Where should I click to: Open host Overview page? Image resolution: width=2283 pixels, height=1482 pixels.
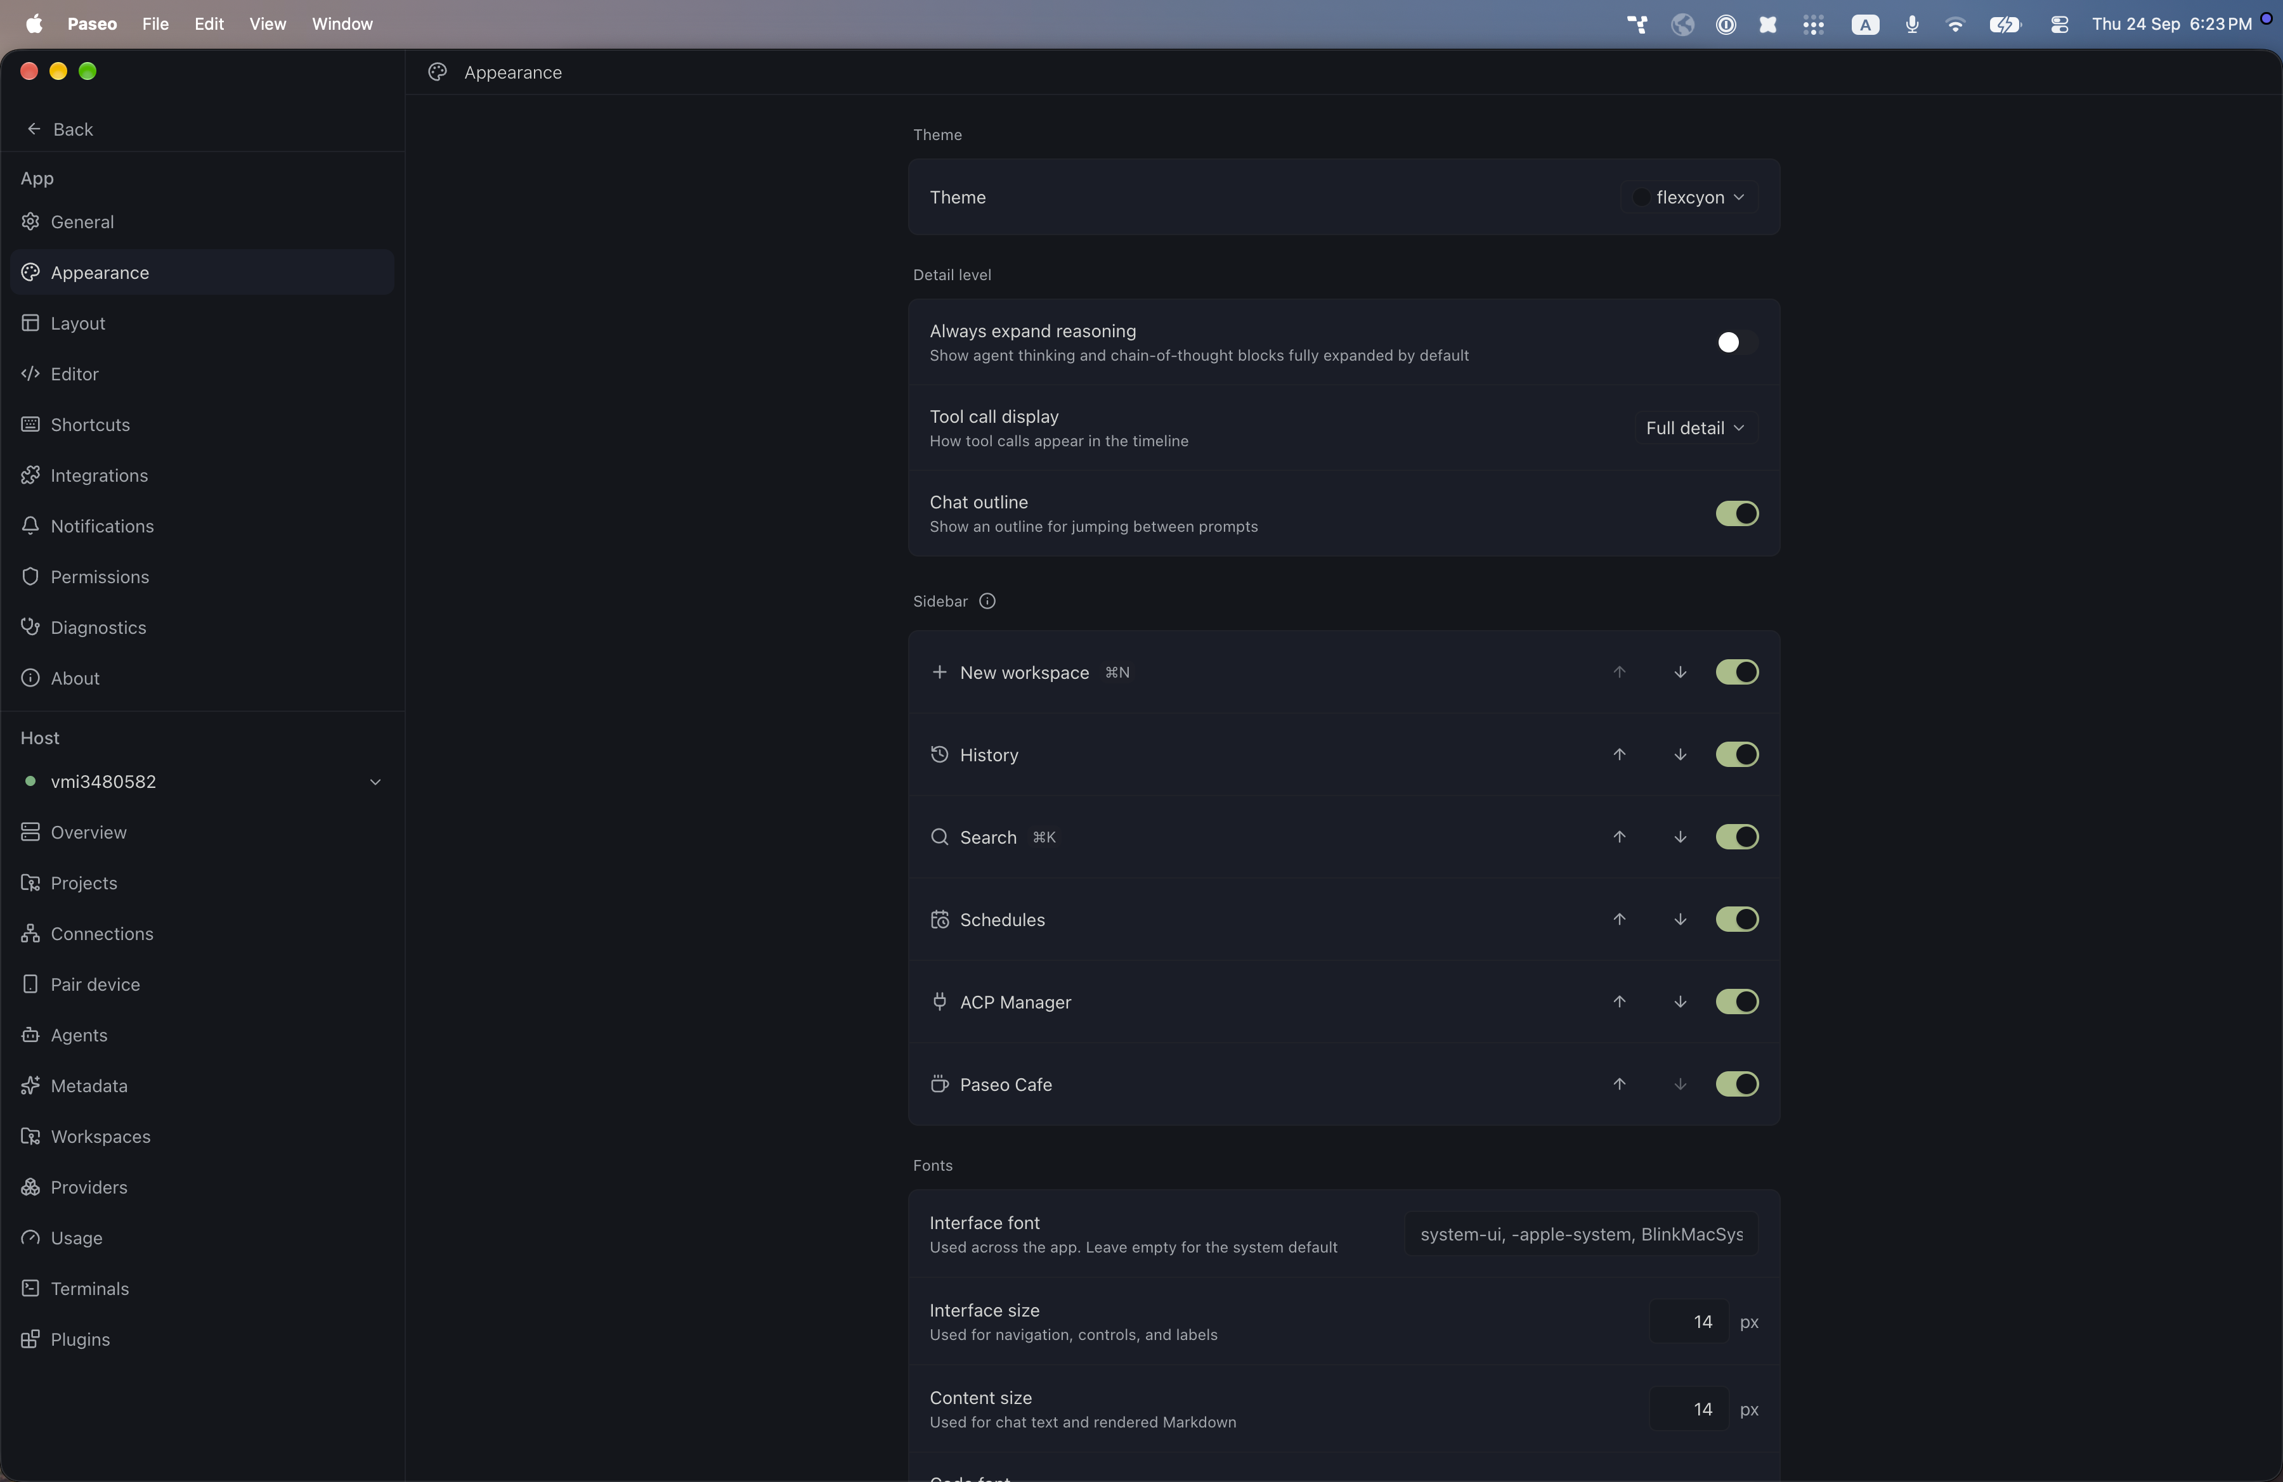[202, 832]
